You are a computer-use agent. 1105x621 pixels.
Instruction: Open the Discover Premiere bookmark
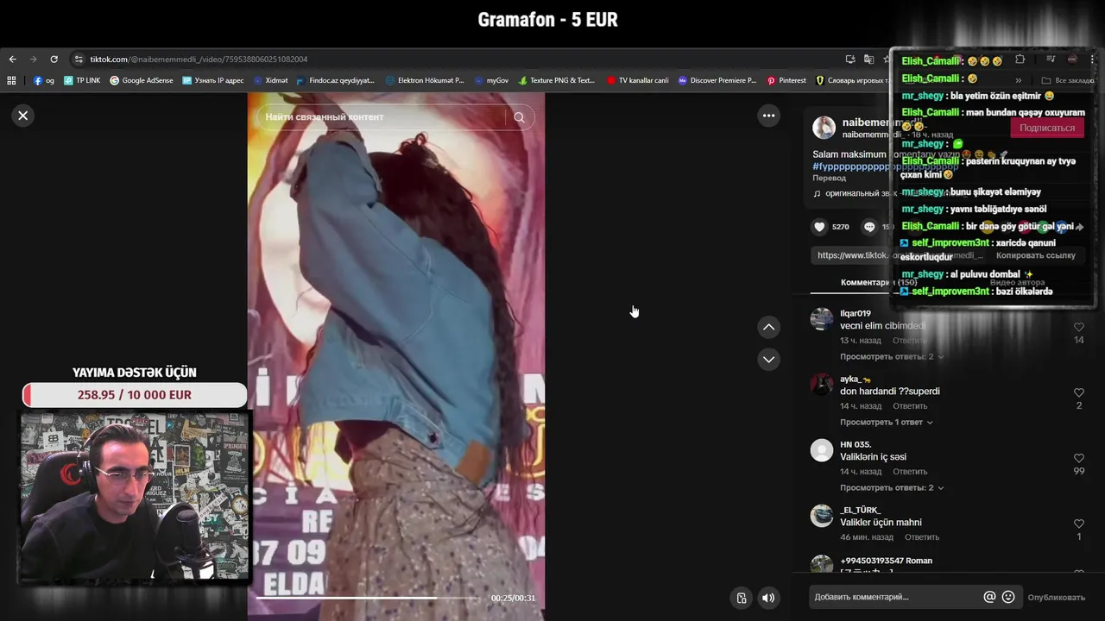pos(717,80)
